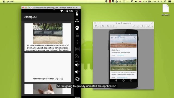Click the mockup hamburger menu in Travel Stream

112,38
